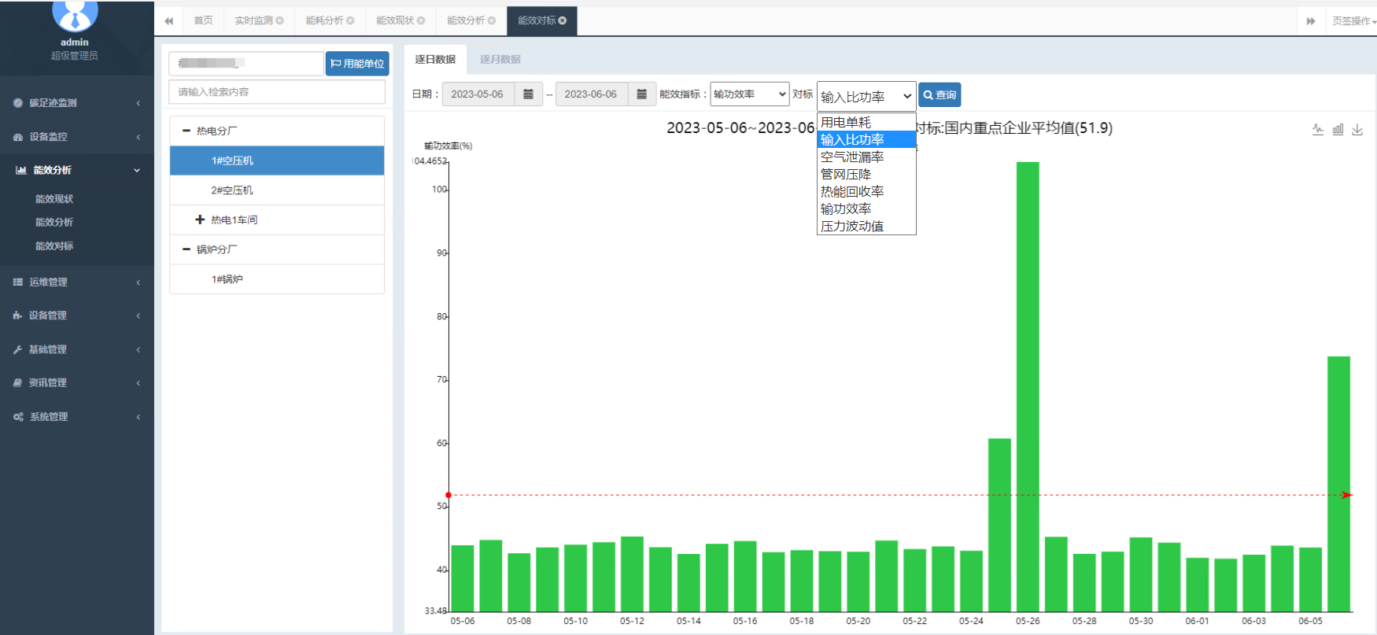Open end date calendar picker icon
Screen dimensions: 1377x635
641,94
